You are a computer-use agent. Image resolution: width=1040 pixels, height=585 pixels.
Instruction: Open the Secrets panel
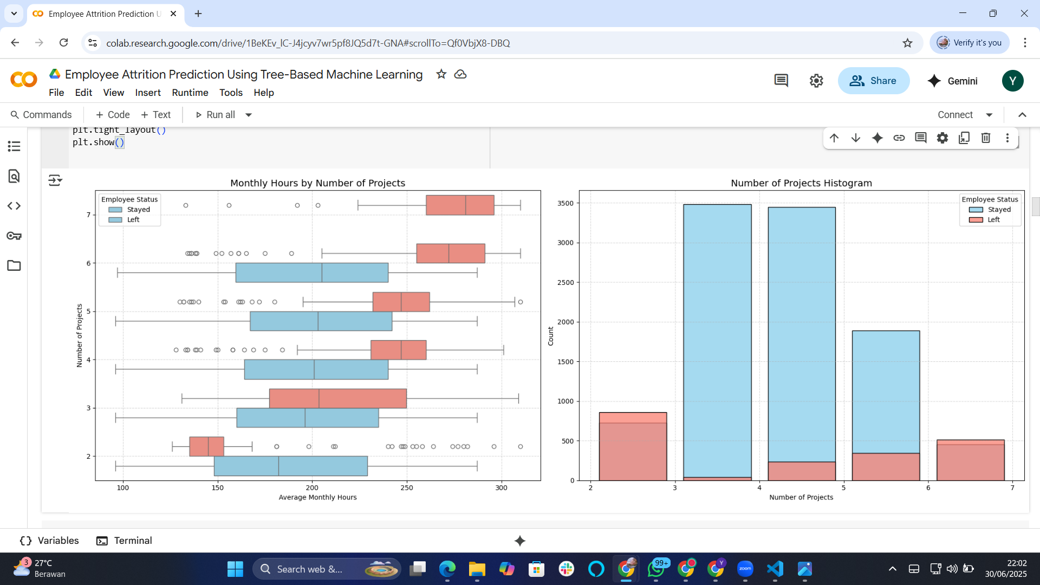(x=14, y=236)
